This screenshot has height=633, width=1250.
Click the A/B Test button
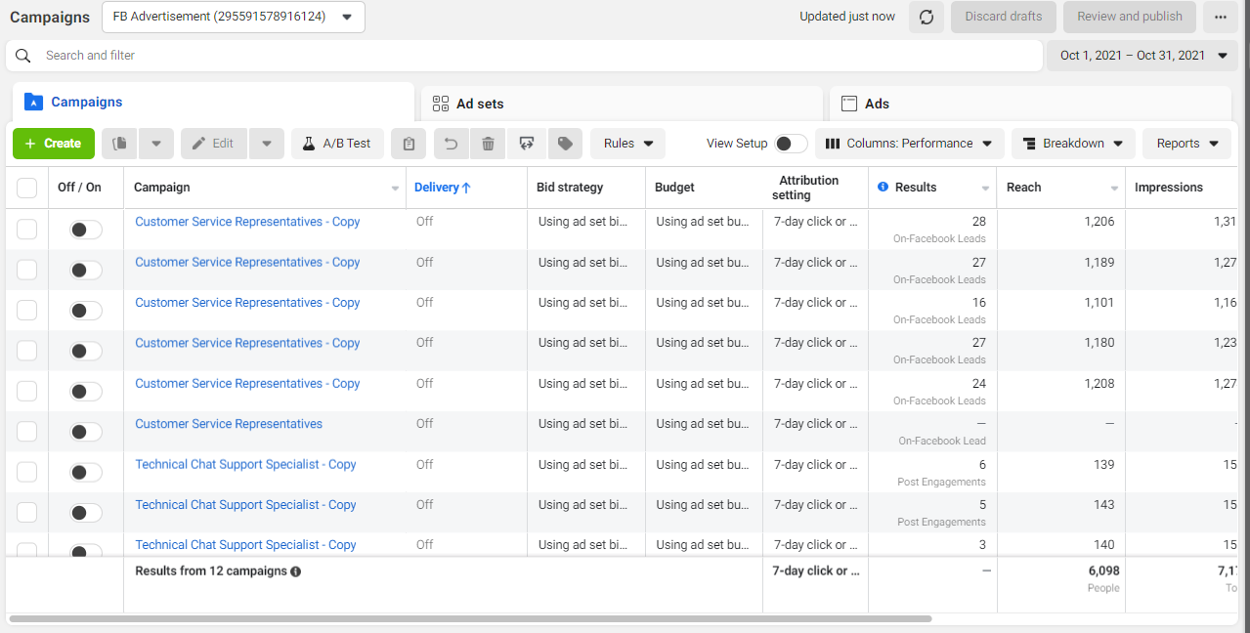(337, 144)
